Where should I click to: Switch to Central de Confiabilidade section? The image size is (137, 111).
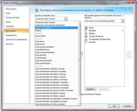[x=16, y=39]
